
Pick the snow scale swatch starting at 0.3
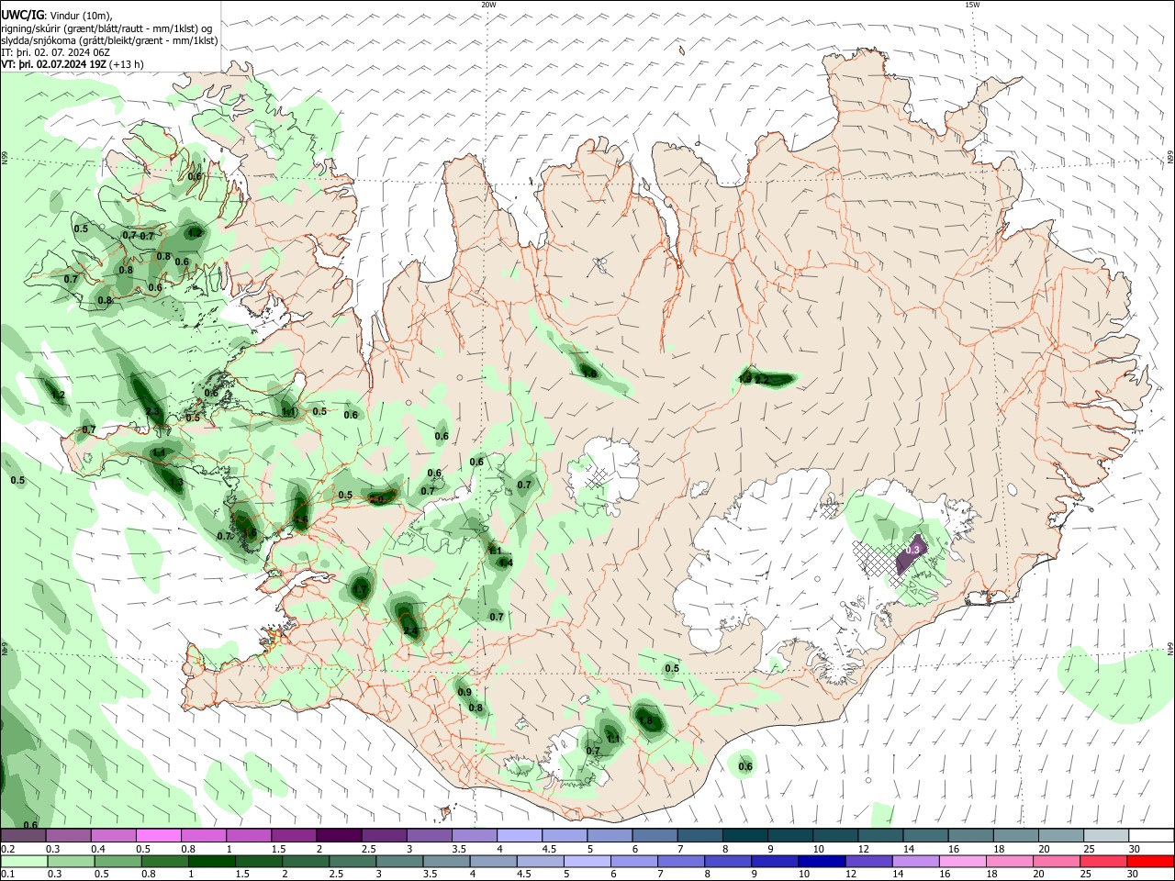point(68,835)
